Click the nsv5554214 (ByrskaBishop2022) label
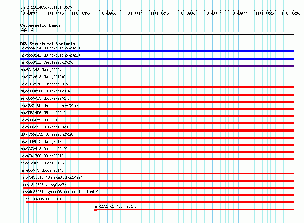304x223 pixels. click(50, 48)
